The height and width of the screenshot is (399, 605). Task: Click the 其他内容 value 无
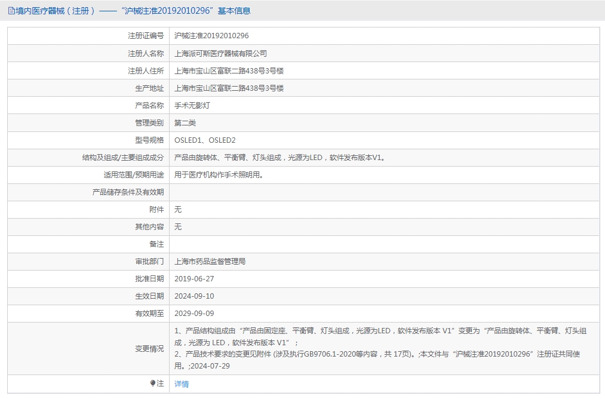click(178, 227)
